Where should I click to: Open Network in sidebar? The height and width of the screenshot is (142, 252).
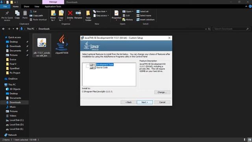(12, 135)
